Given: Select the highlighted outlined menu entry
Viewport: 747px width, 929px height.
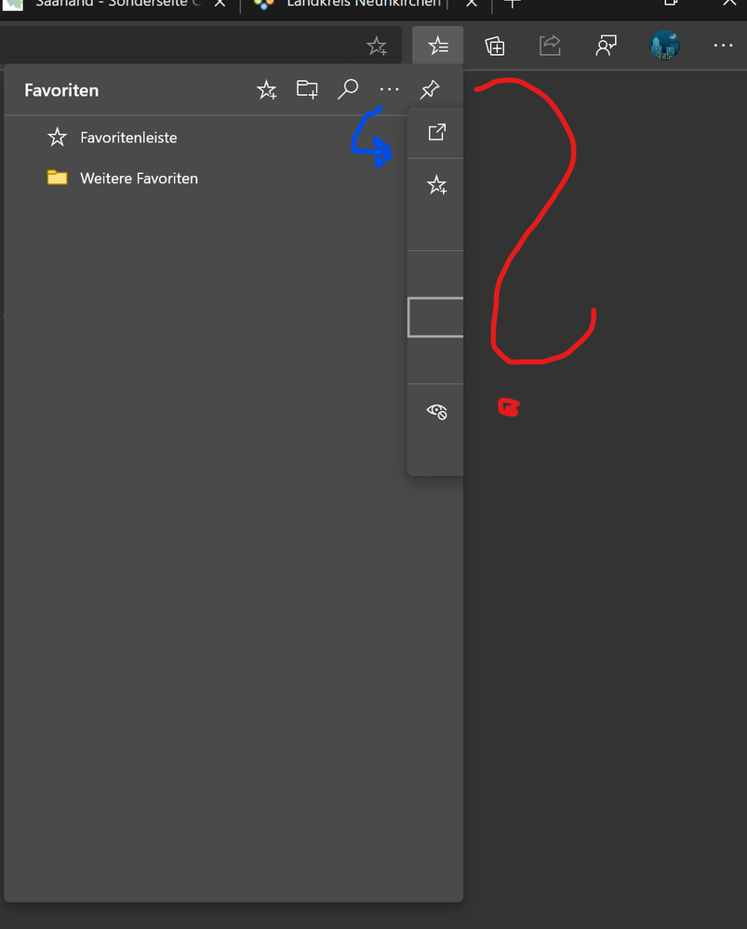Looking at the screenshot, I should 435,317.
